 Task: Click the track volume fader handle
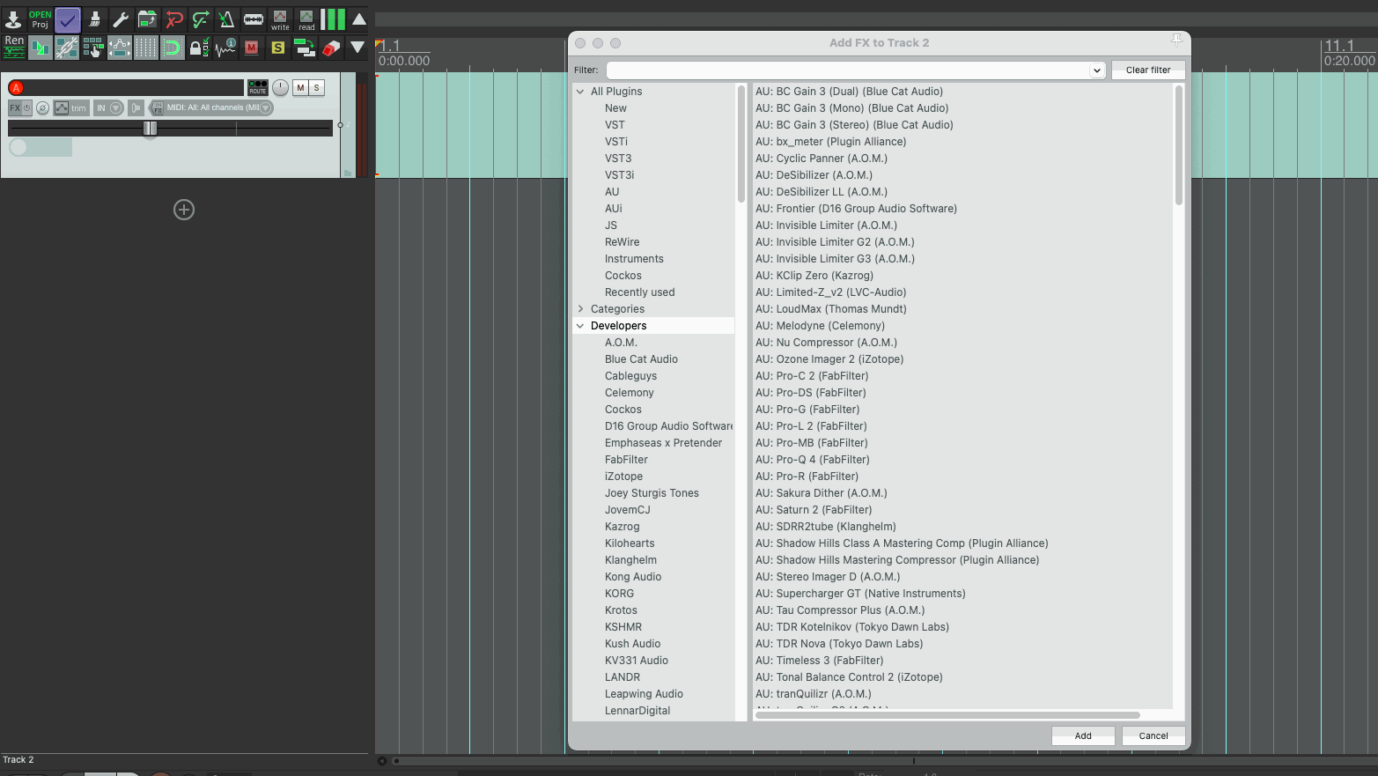150,128
